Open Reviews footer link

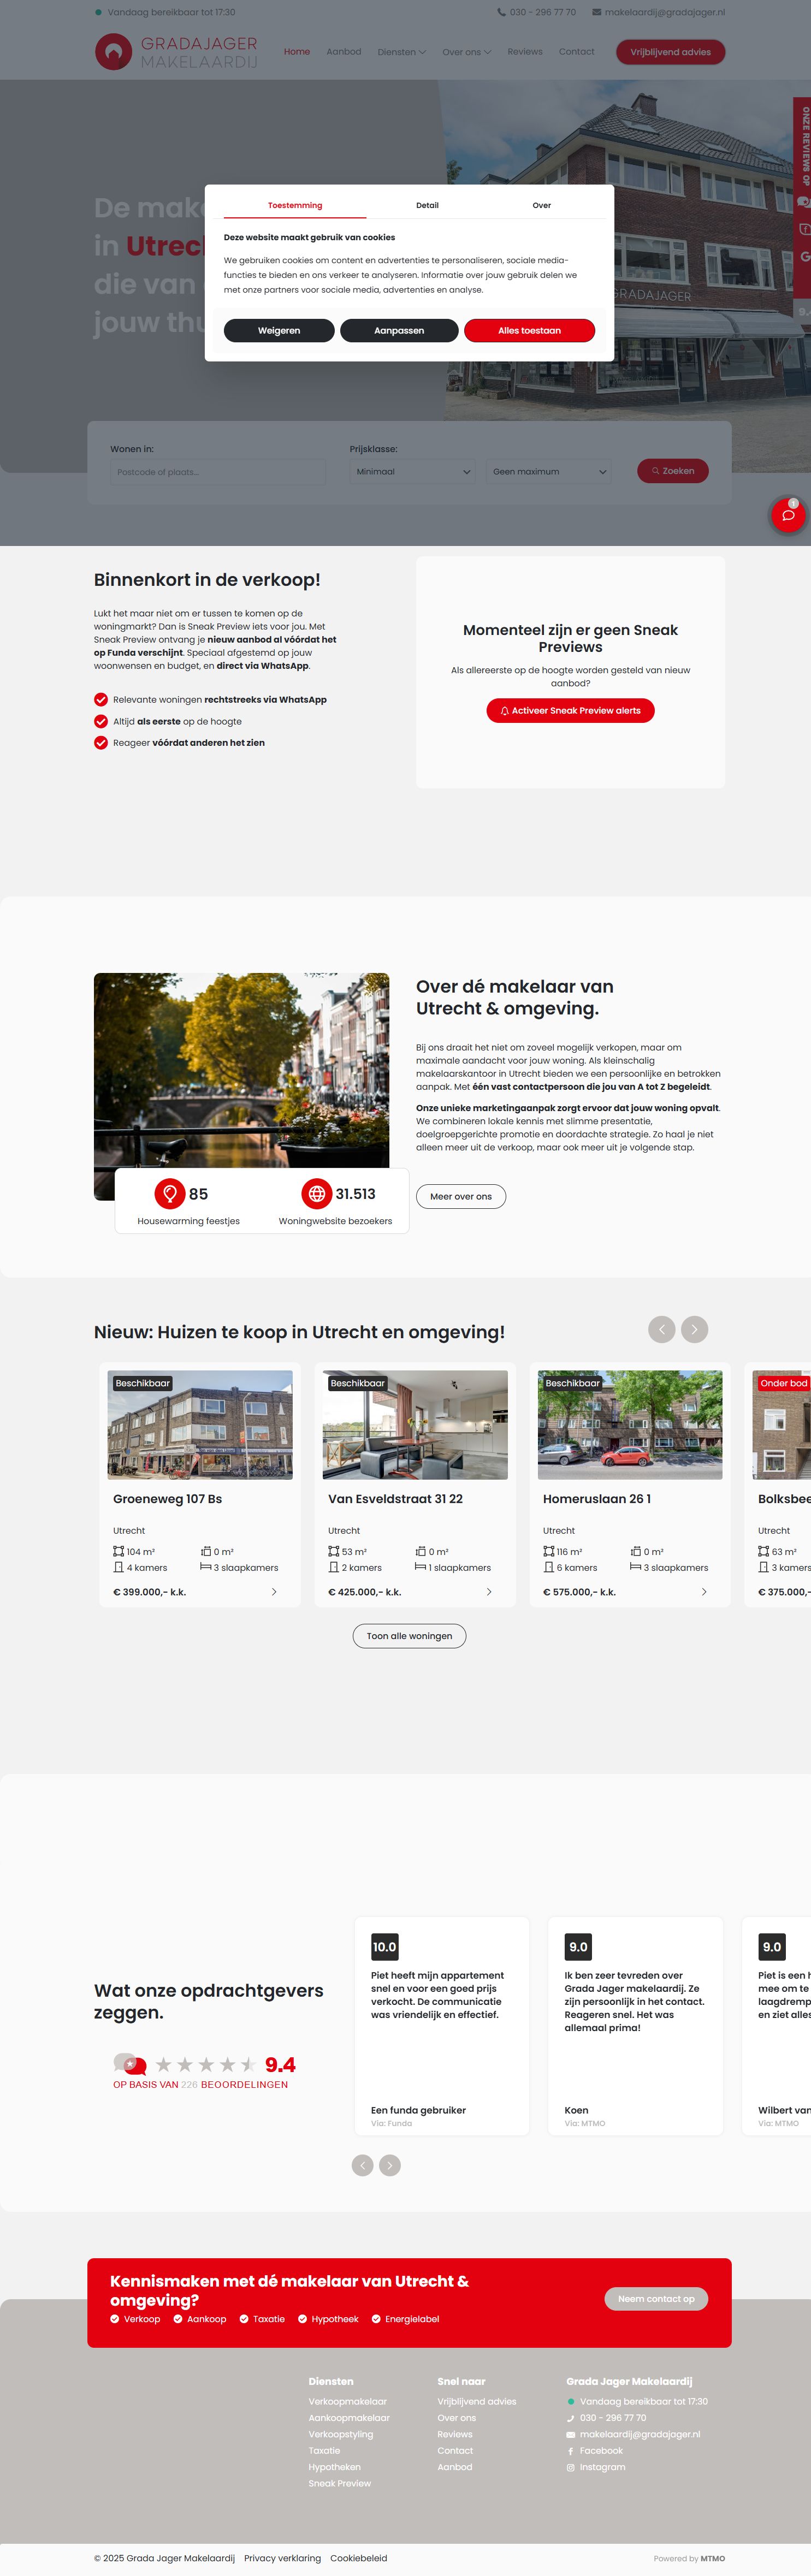[x=455, y=2435]
